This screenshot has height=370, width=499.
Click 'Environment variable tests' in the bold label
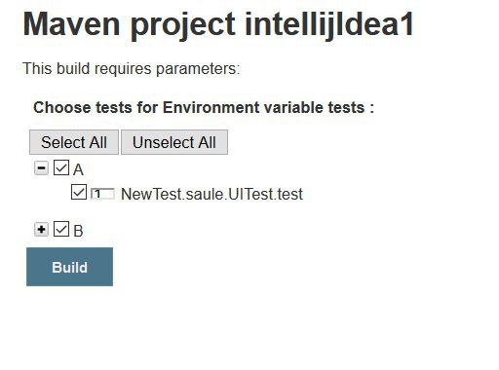pyautogui.click(x=263, y=107)
